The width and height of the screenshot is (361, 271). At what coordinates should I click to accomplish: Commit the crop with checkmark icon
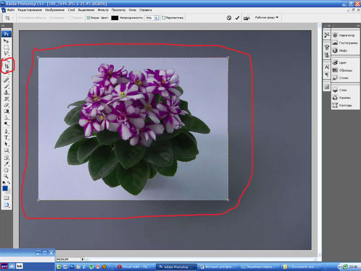(237, 18)
